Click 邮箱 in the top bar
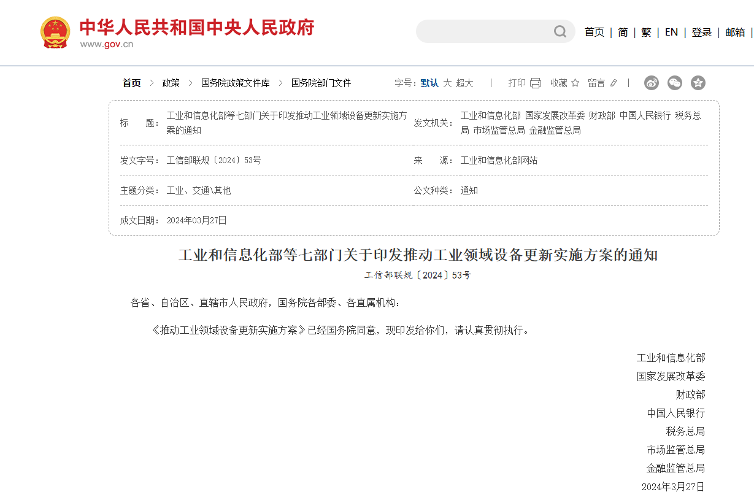This screenshot has width=754, height=500. pyautogui.click(x=734, y=32)
